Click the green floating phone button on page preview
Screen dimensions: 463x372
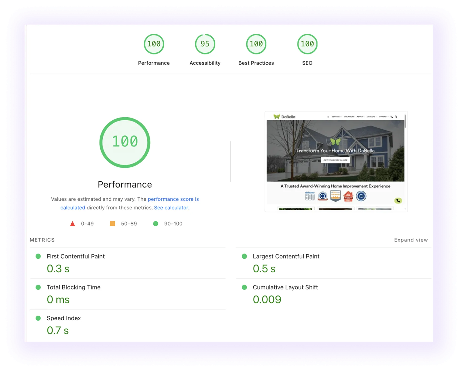click(x=398, y=201)
